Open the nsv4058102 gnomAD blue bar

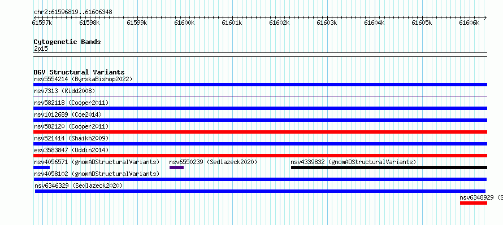(x=260, y=179)
